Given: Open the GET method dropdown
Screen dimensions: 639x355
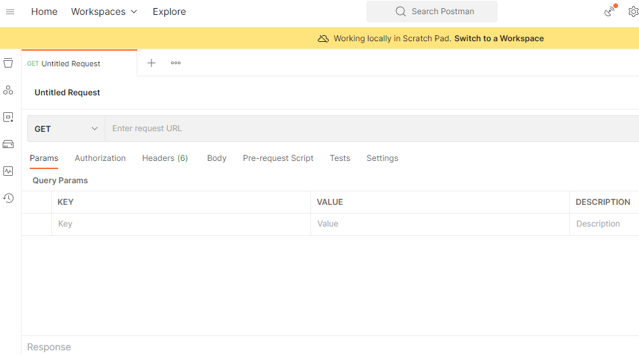Looking at the screenshot, I should click(x=66, y=128).
